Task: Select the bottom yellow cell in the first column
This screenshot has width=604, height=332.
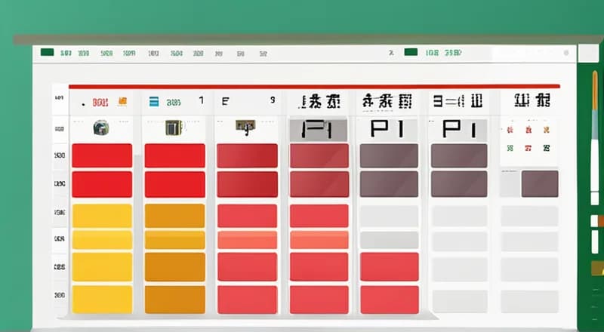Action: pyautogui.click(x=102, y=300)
